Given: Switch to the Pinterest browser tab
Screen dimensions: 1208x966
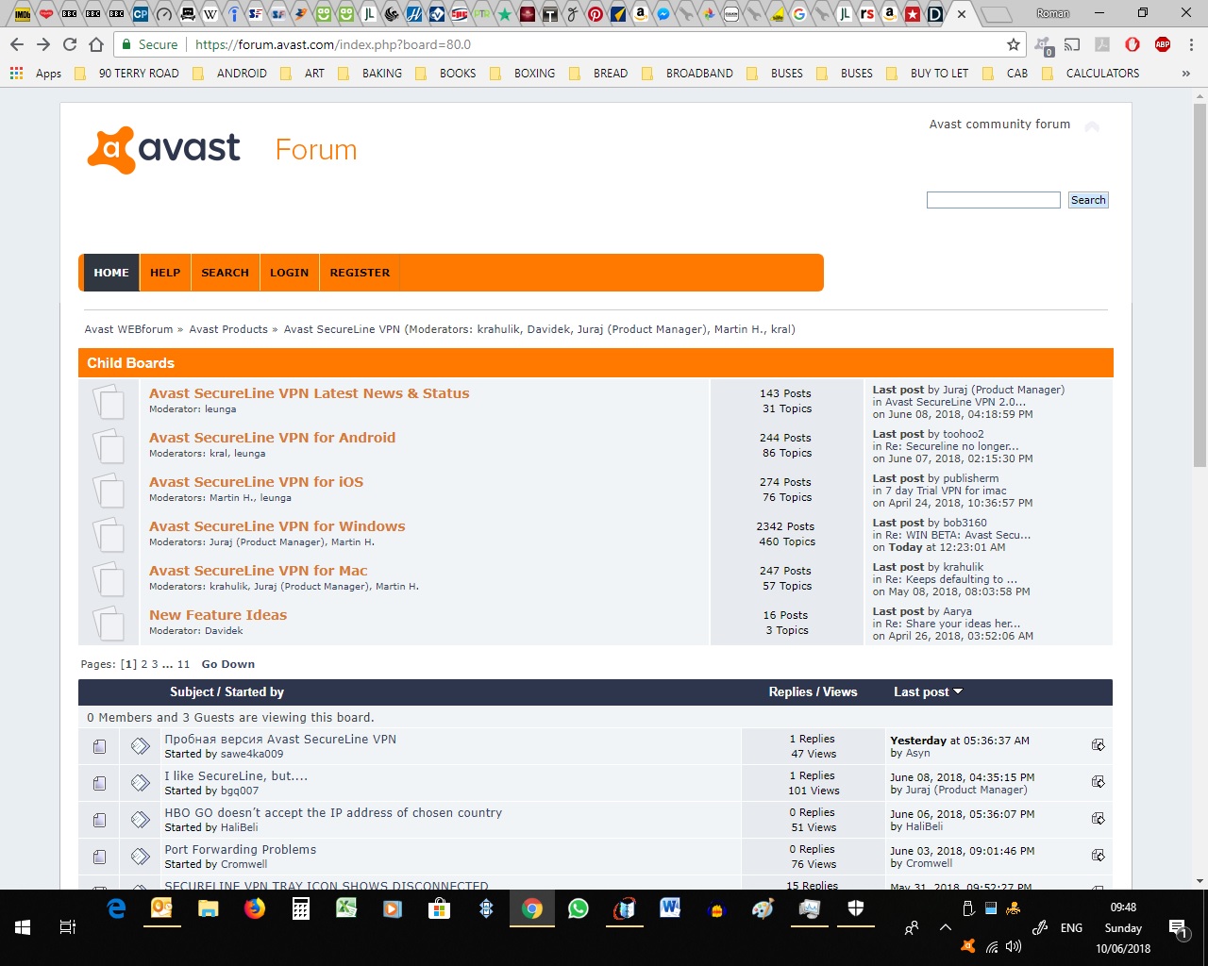Looking at the screenshot, I should [x=596, y=13].
